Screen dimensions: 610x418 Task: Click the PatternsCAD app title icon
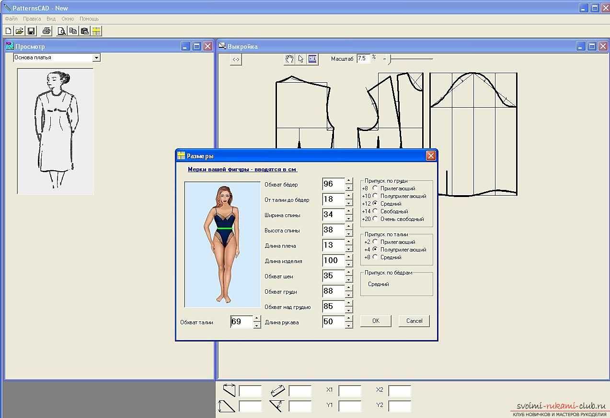[x=7, y=8]
